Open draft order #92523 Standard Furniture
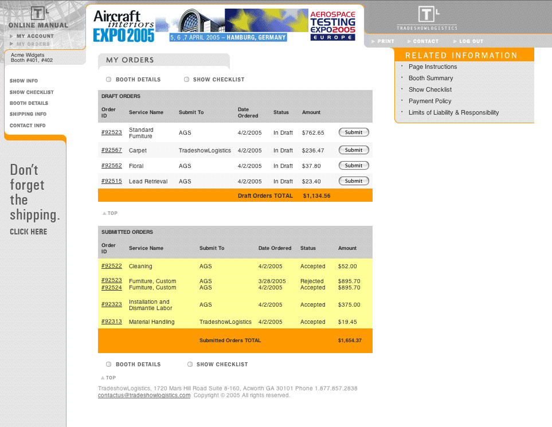 [x=112, y=132]
